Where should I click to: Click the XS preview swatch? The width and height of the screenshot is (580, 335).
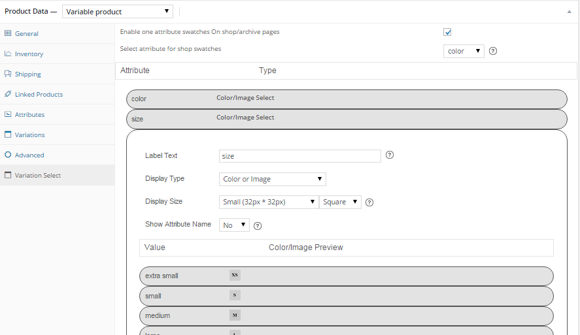[235, 276]
